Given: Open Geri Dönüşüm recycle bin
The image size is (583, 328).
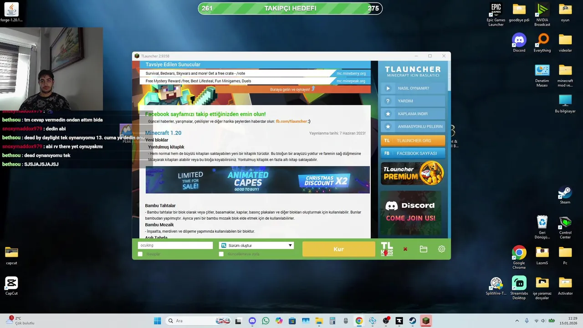Looking at the screenshot, I should coord(542,227).
